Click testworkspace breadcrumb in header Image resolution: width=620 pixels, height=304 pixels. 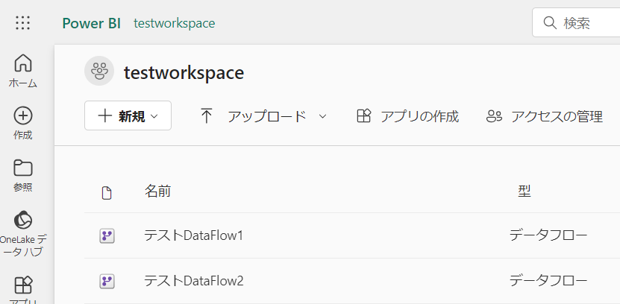175,23
